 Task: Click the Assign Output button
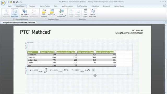[x=77, y=13]
